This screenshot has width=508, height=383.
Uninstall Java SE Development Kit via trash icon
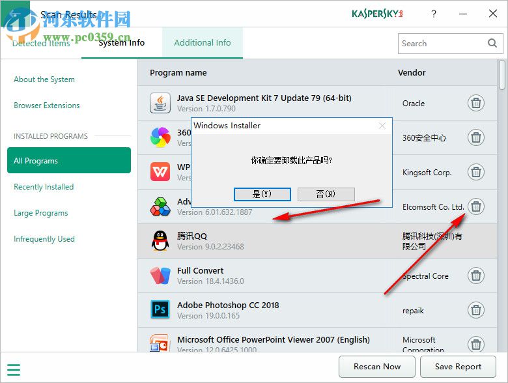(x=475, y=103)
